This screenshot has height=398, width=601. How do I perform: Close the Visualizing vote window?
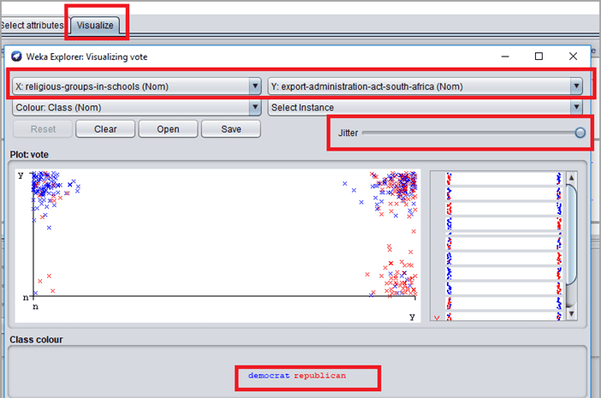(573, 56)
